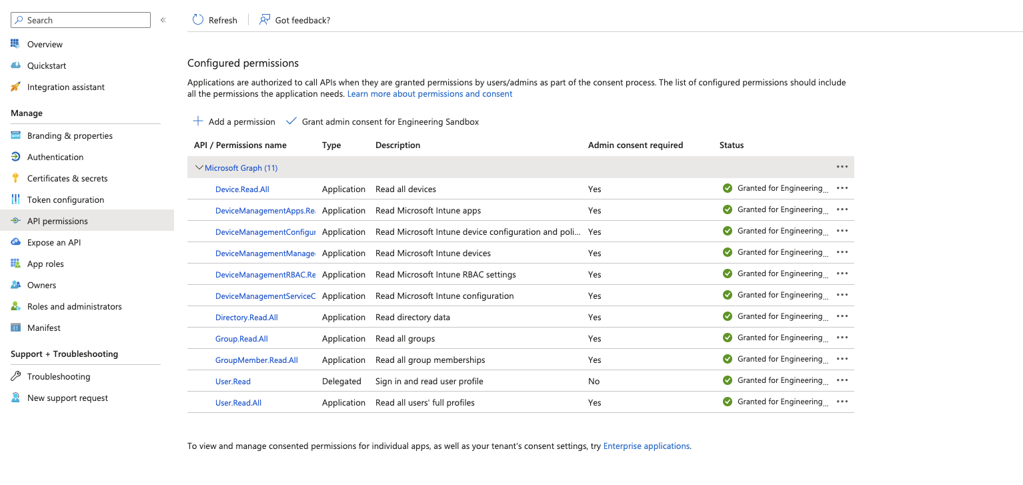Click the Manifest icon in sidebar
This screenshot has width=1023, height=485.
tap(15, 328)
